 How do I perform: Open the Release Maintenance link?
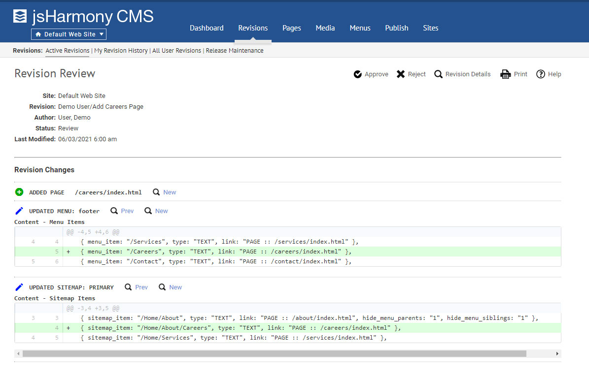click(x=235, y=51)
